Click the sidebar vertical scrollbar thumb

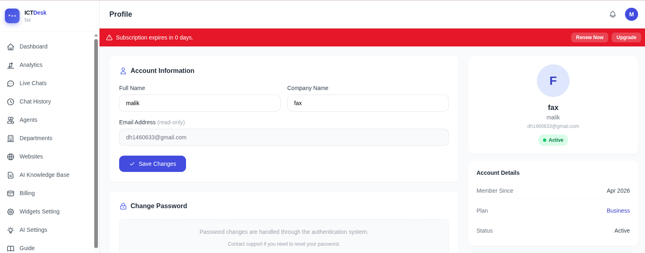pyautogui.click(x=96, y=143)
